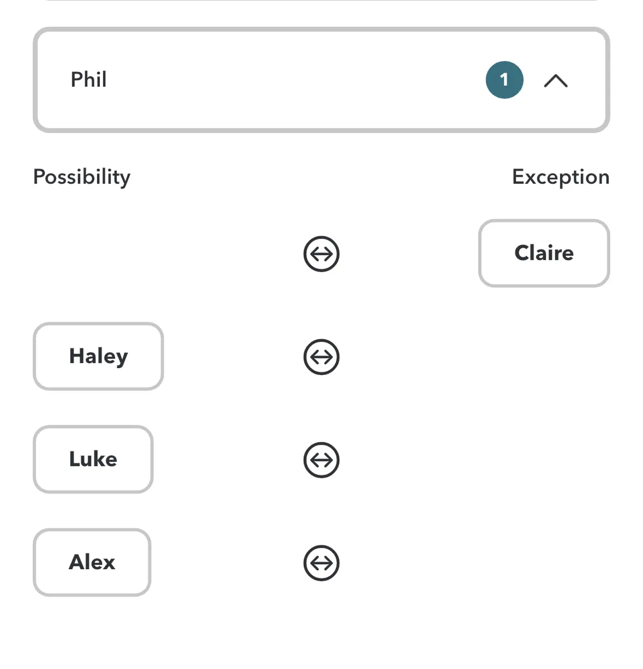Click the Possibility column heading

point(82,177)
